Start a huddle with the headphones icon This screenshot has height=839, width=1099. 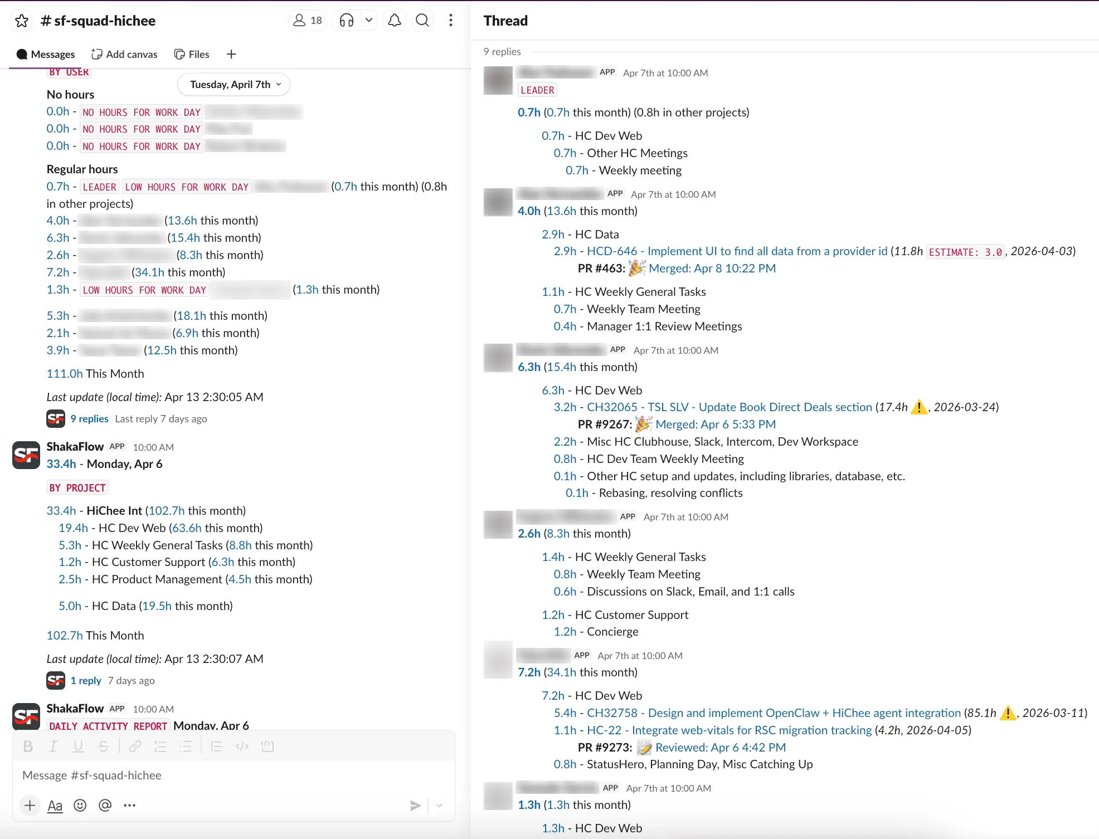tap(346, 21)
